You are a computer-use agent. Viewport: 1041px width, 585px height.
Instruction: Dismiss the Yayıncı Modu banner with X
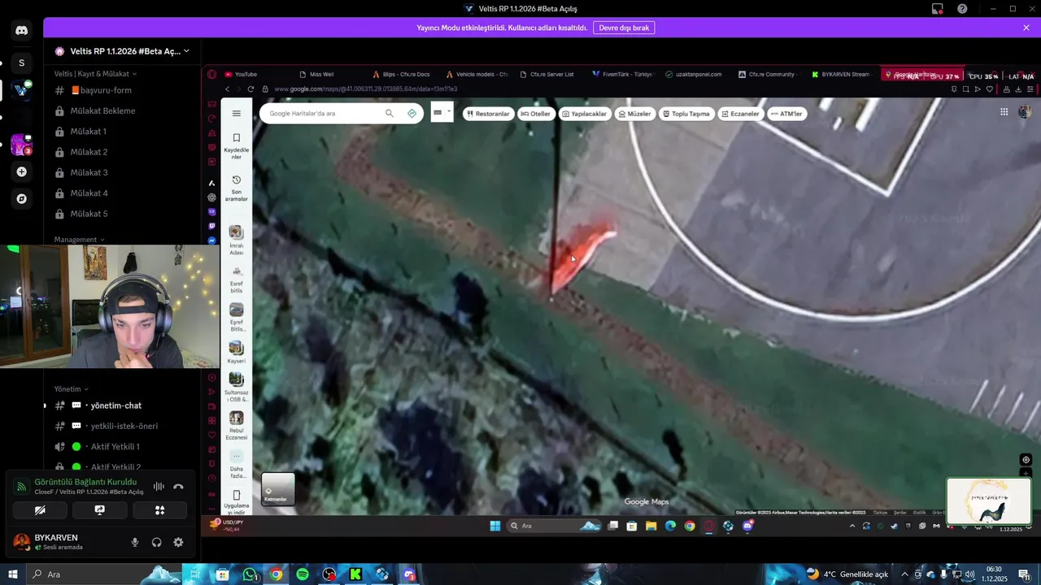[1026, 28]
